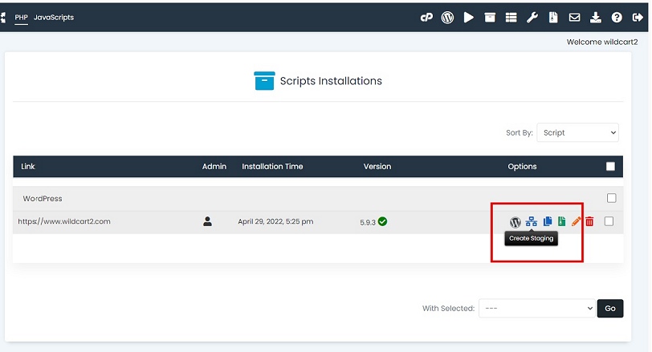Edit installation details with the pencil icon

tap(576, 222)
